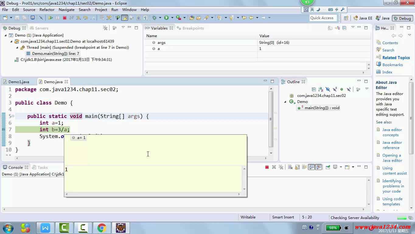The image size is (415, 234).
Task: Collapse the Demo (1) [Java Application] node
Action: [x=6, y=35]
